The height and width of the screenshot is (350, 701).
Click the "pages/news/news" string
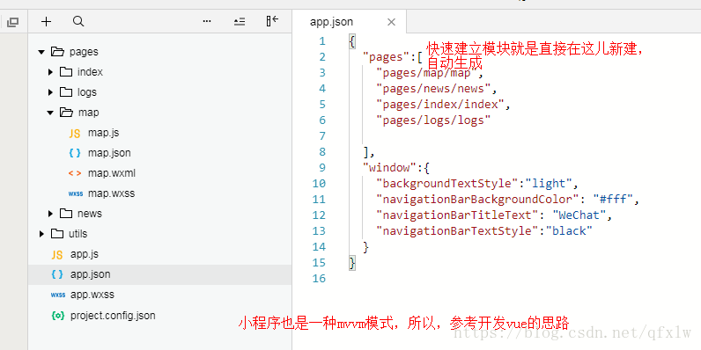433,89
